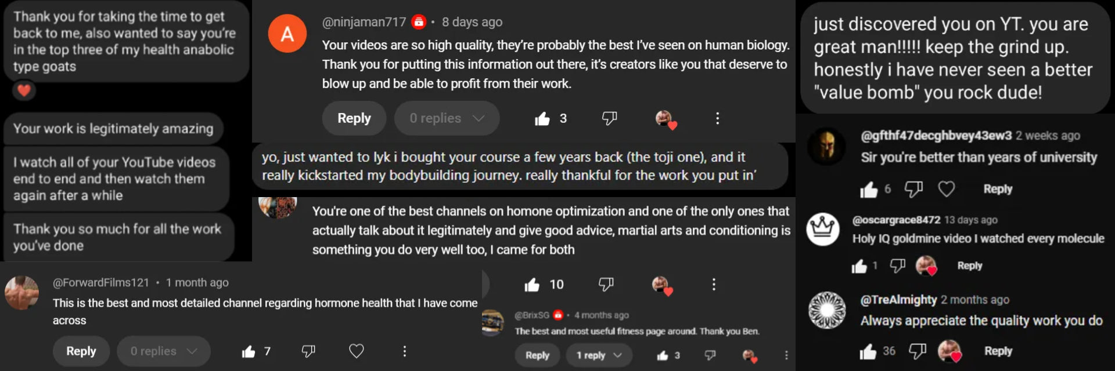Like the @ninjaman717 comment with thumbs up
1115x371 pixels.
[542, 119]
